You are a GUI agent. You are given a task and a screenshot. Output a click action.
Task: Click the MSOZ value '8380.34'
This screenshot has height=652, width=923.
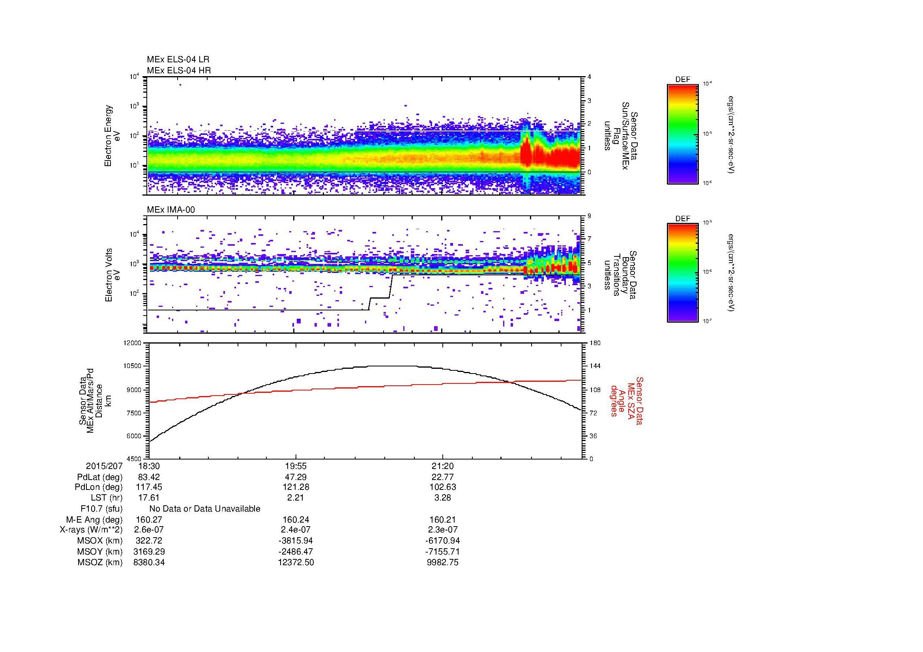tap(149, 562)
